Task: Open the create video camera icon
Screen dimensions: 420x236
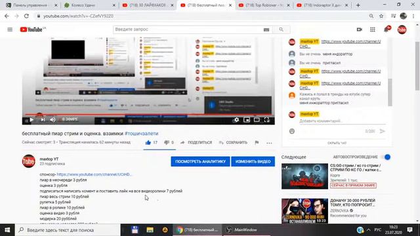Action: (x=360, y=29)
